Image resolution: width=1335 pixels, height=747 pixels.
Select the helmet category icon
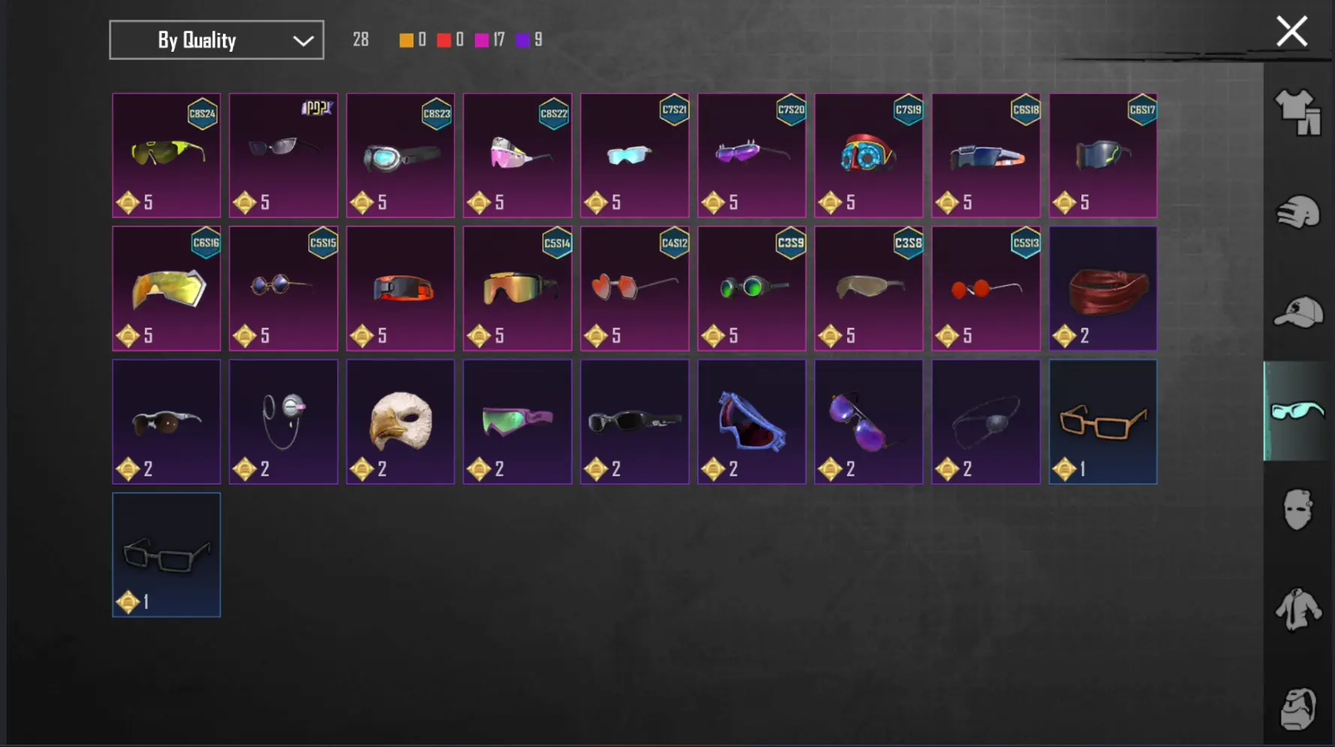click(1297, 212)
